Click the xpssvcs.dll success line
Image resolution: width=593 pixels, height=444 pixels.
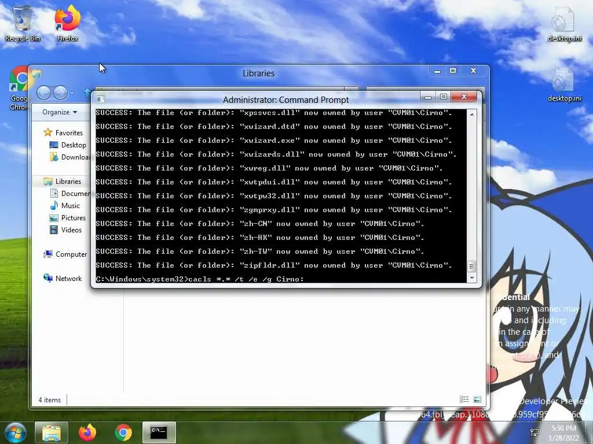274,113
